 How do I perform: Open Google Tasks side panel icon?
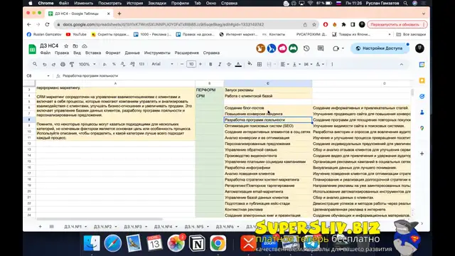(422, 97)
